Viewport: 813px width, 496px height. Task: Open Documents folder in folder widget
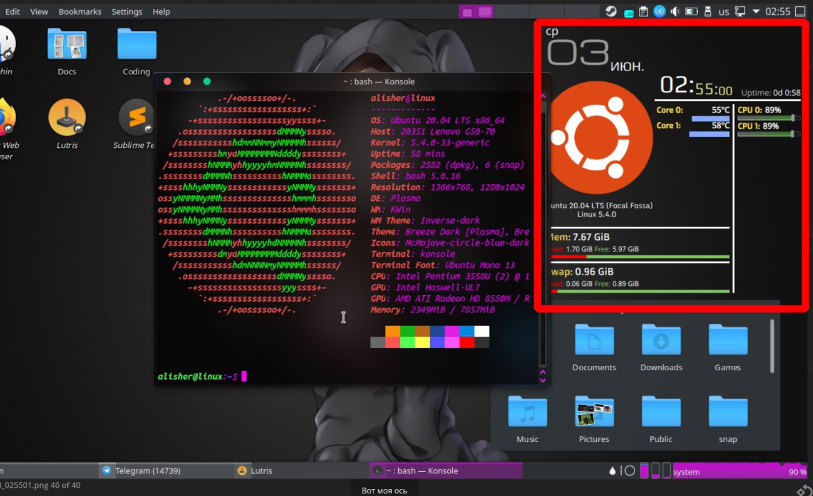pos(594,347)
